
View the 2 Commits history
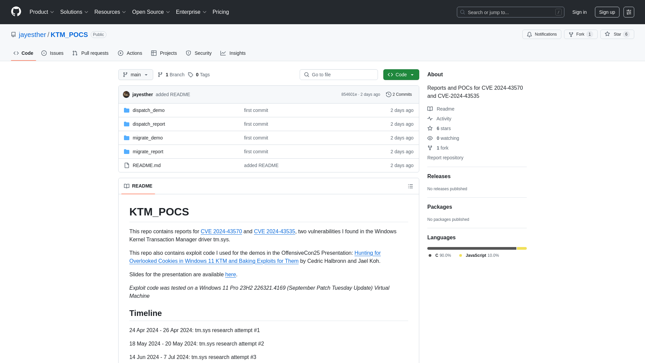click(x=399, y=94)
